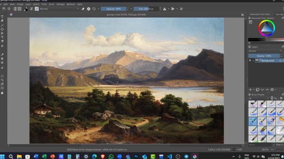
Task: Switch to Advanced Color Selector tab
Action: 260,14
